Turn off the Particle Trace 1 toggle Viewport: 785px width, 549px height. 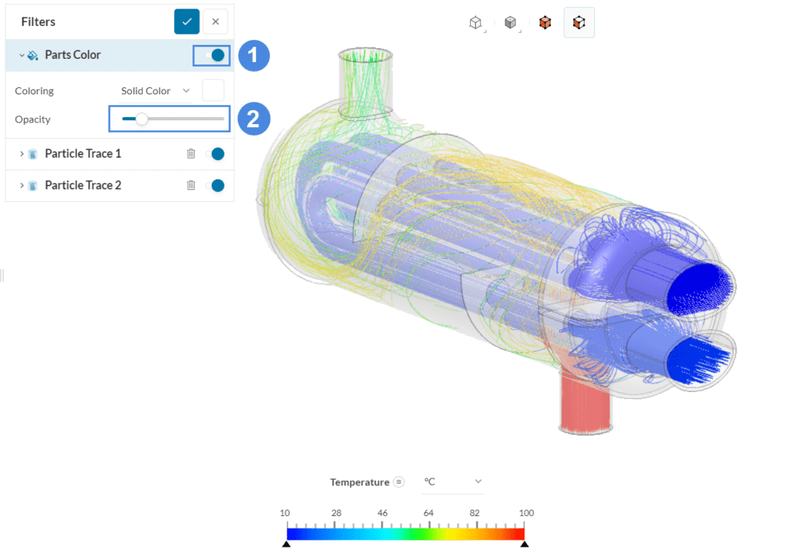click(218, 153)
